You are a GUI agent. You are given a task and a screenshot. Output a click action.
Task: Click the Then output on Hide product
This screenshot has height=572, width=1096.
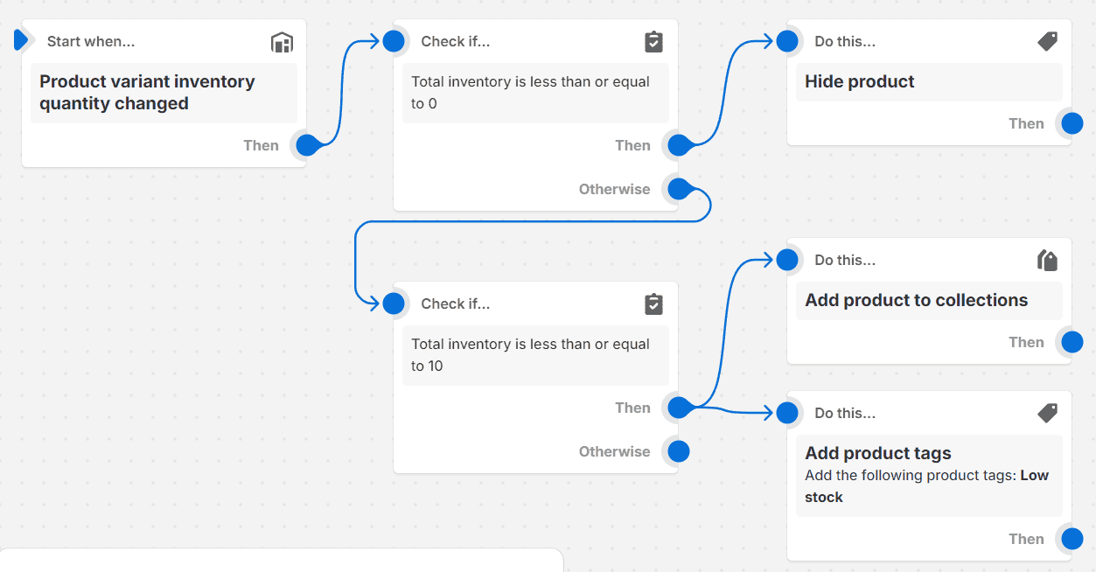1072,123
